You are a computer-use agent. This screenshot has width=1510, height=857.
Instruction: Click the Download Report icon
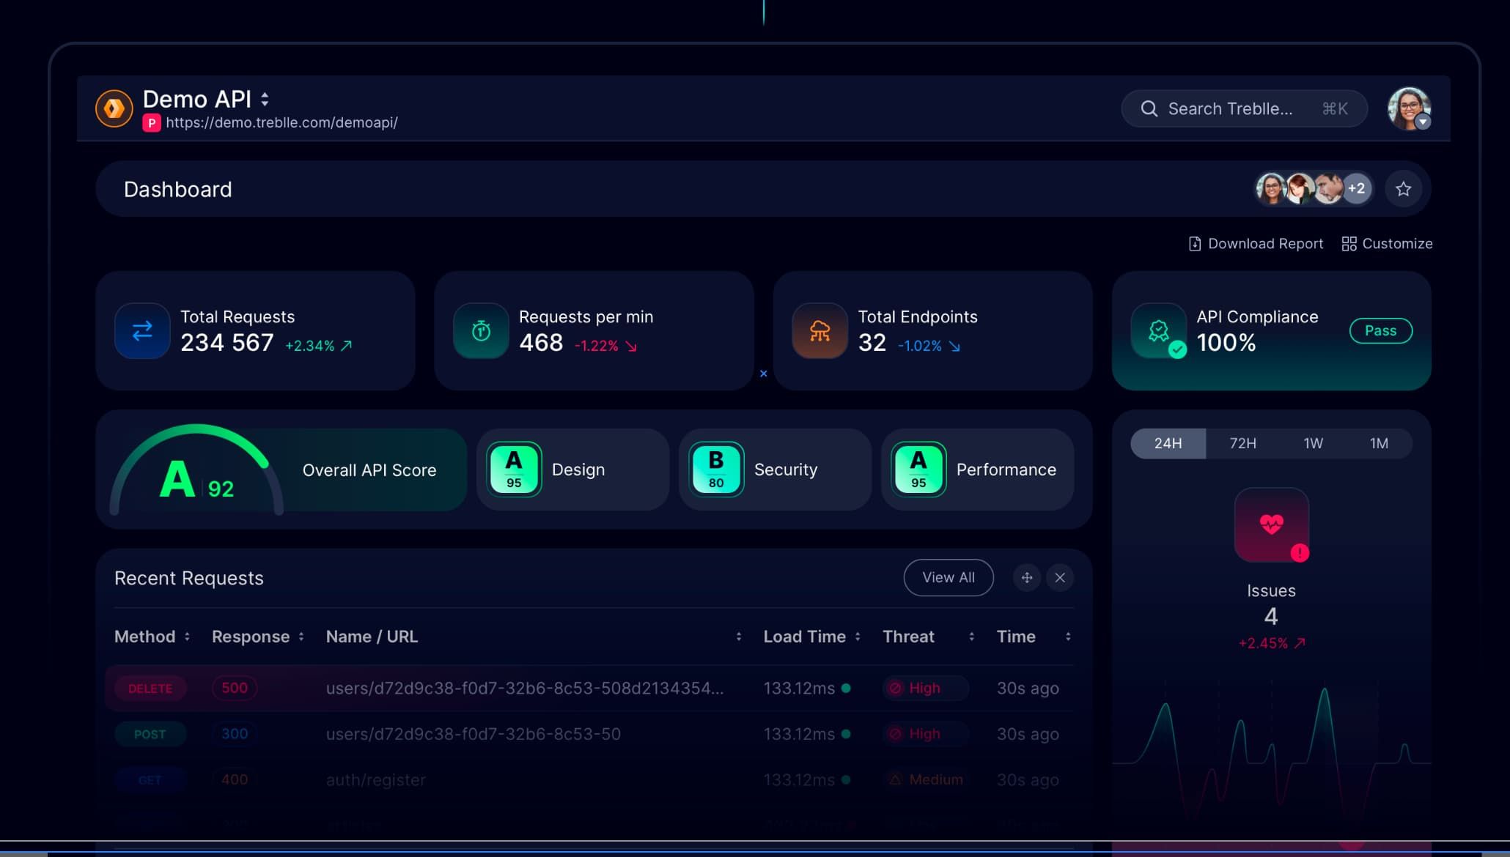point(1193,243)
